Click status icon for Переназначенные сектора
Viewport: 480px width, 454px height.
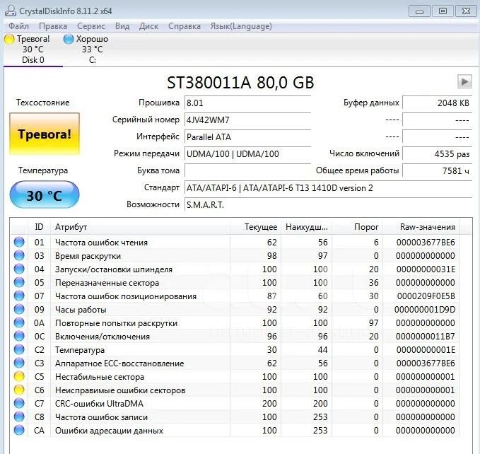[x=19, y=282]
